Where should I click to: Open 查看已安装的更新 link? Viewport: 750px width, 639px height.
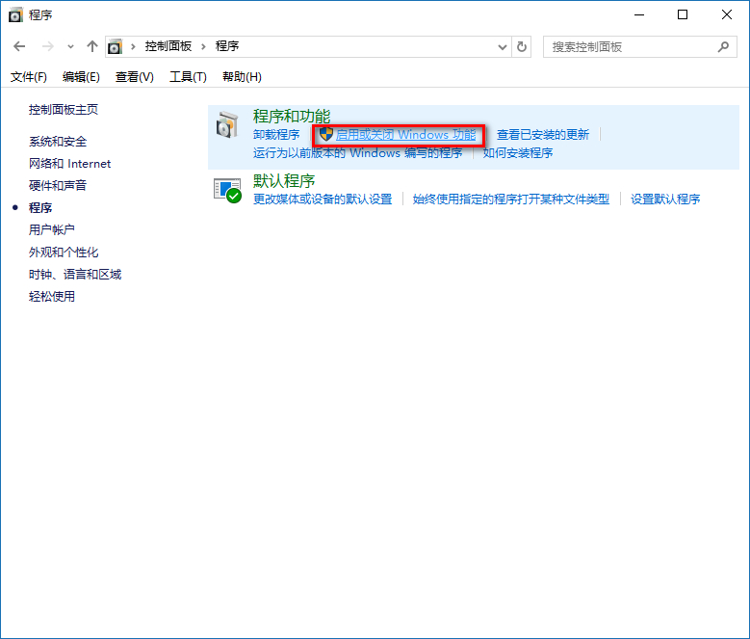point(542,135)
